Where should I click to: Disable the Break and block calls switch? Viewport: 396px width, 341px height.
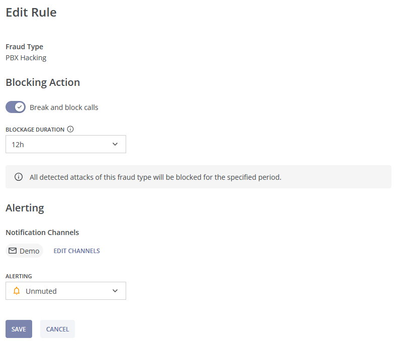coord(16,107)
